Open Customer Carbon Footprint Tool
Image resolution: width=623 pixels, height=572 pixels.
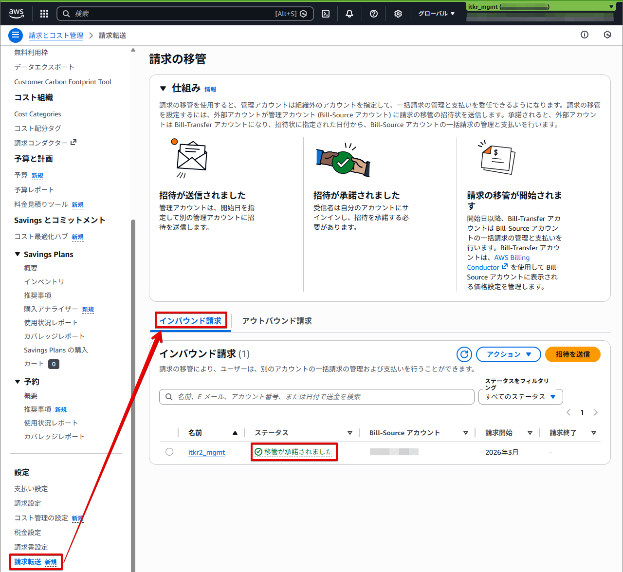[x=63, y=82]
